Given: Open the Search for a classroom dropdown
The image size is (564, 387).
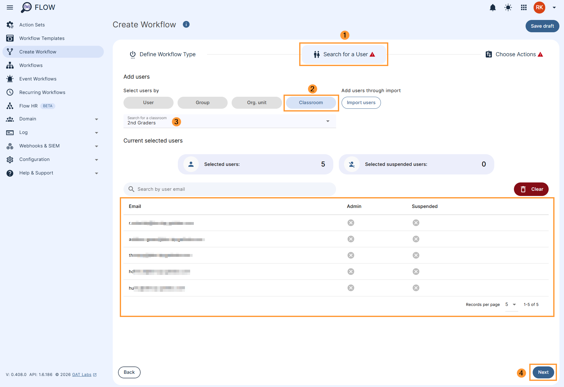Looking at the screenshot, I should tap(229, 121).
